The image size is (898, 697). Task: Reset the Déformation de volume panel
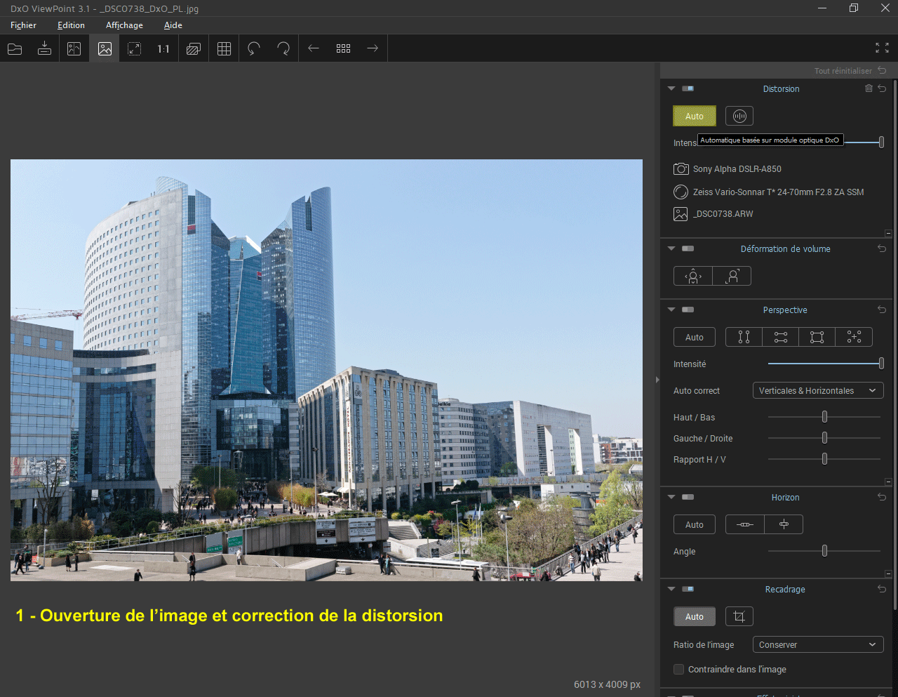pyautogui.click(x=882, y=248)
